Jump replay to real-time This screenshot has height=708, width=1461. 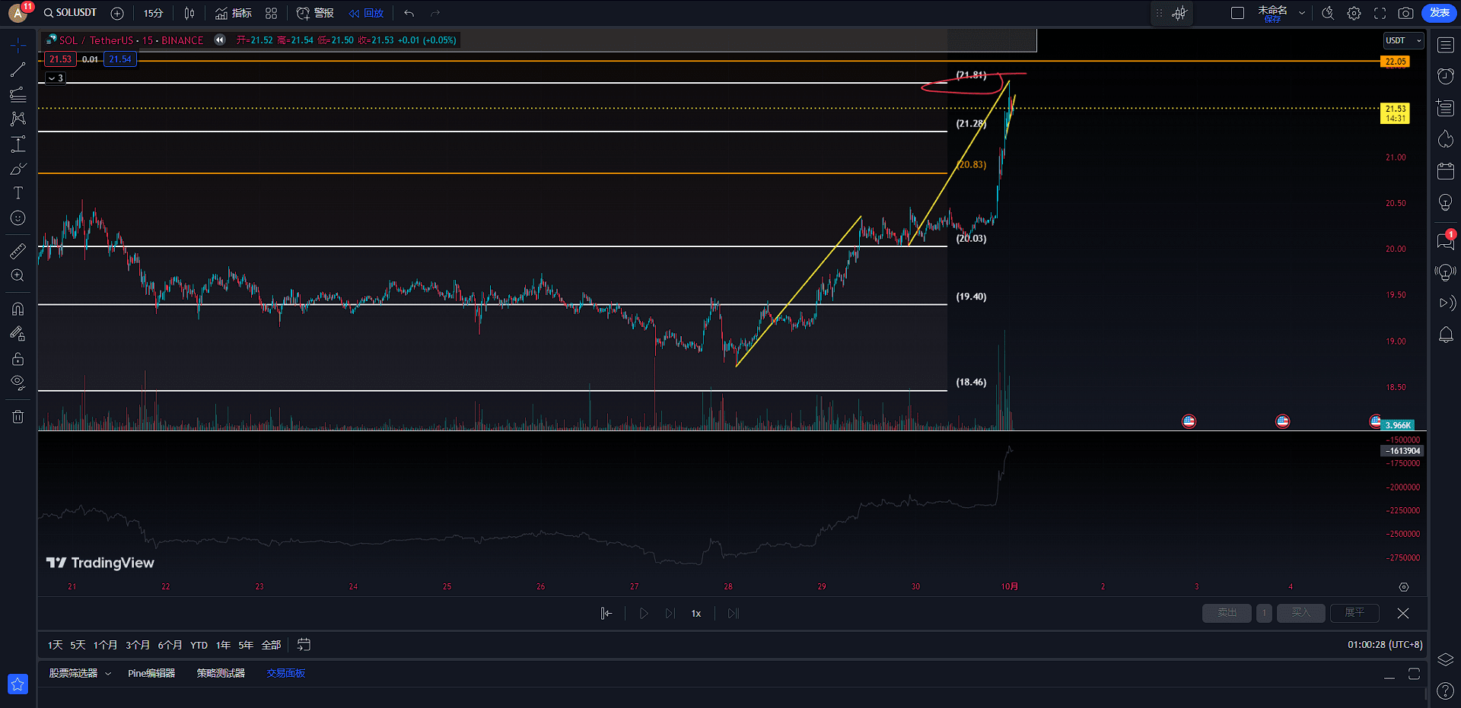[x=734, y=613]
